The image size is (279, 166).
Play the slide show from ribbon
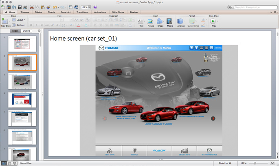213,21
